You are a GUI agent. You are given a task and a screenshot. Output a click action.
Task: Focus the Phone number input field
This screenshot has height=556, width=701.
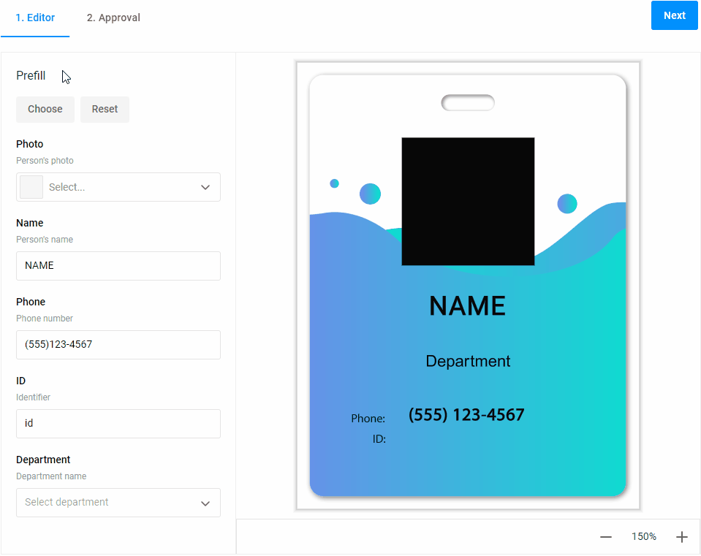(x=118, y=345)
